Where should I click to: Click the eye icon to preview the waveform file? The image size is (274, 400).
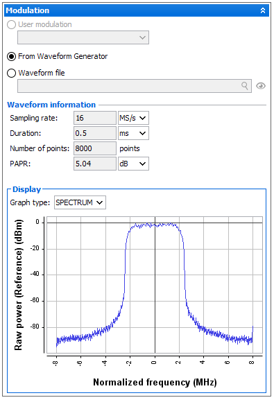[260, 86]
